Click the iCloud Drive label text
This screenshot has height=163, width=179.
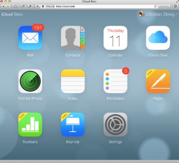pyautogui.click(x=158, y=55)
